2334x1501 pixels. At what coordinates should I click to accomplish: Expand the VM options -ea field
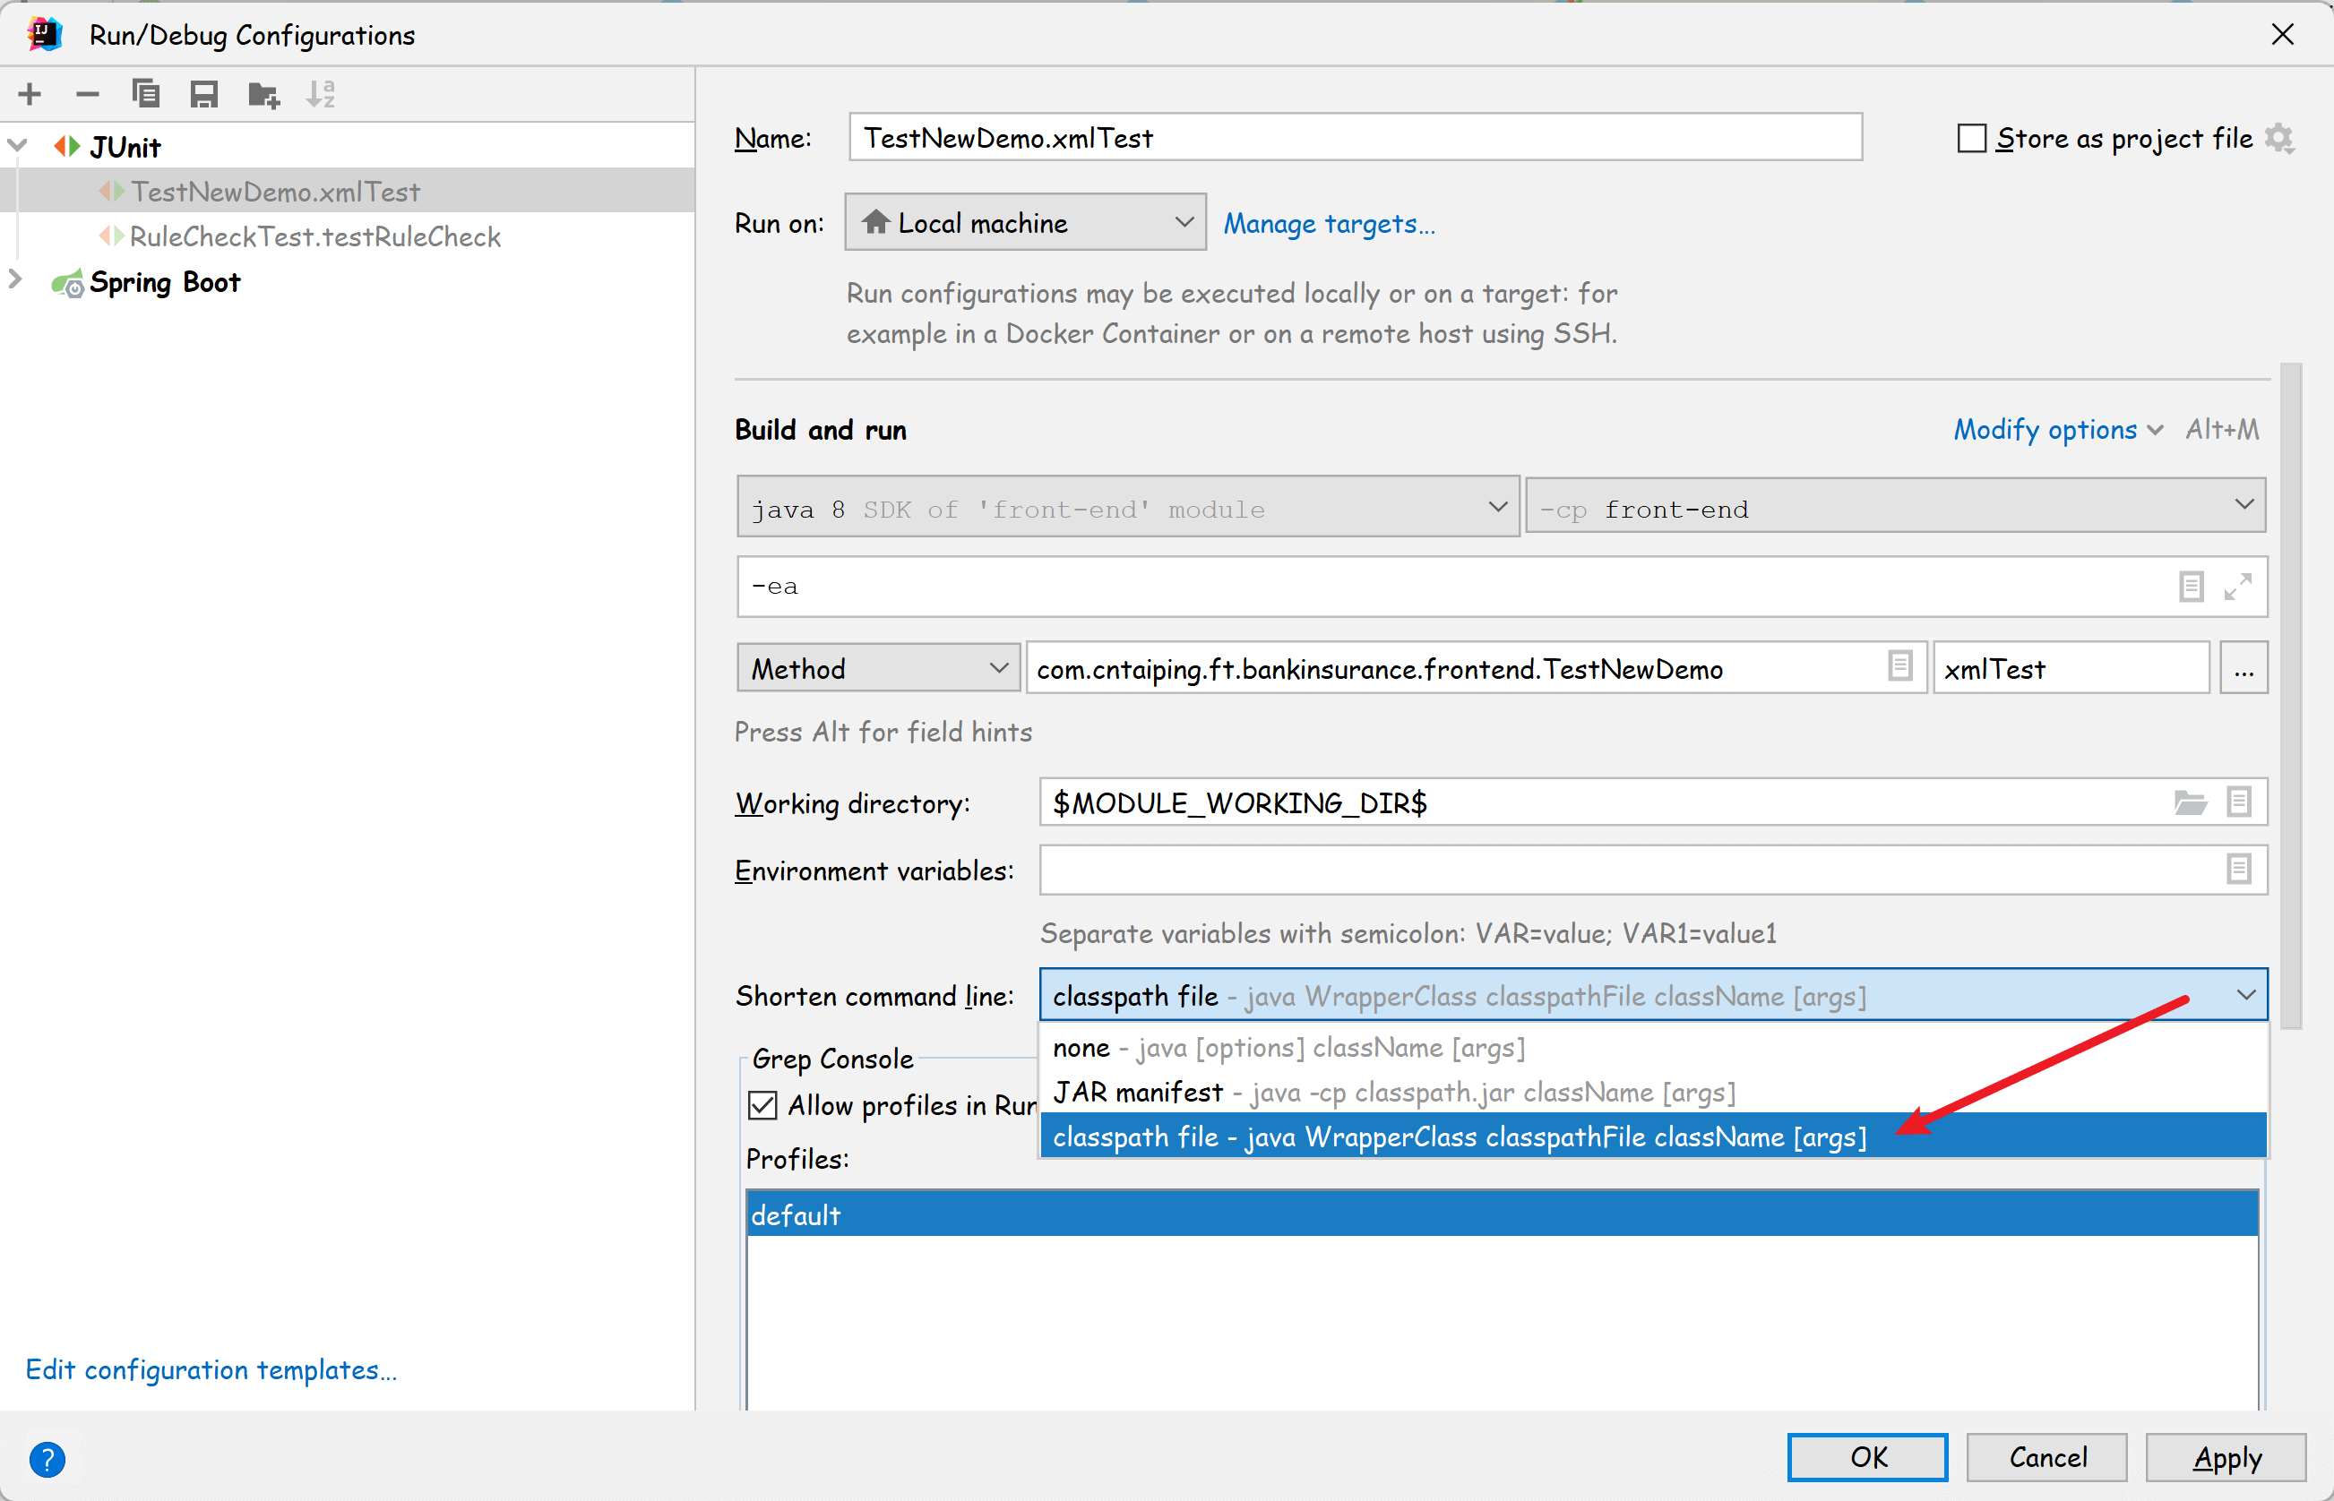2237,587
